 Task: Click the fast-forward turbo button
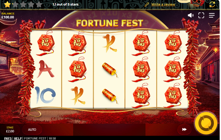[x=184, y=129]
